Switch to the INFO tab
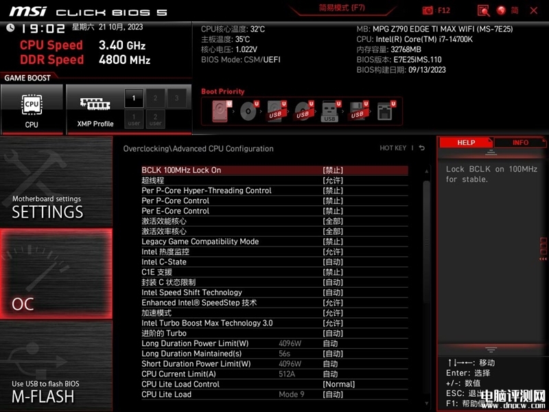The image size is (549, 412). click(520, 143)
